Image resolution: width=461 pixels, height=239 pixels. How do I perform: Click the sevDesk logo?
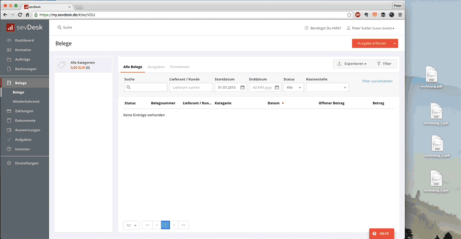point(25,27)
